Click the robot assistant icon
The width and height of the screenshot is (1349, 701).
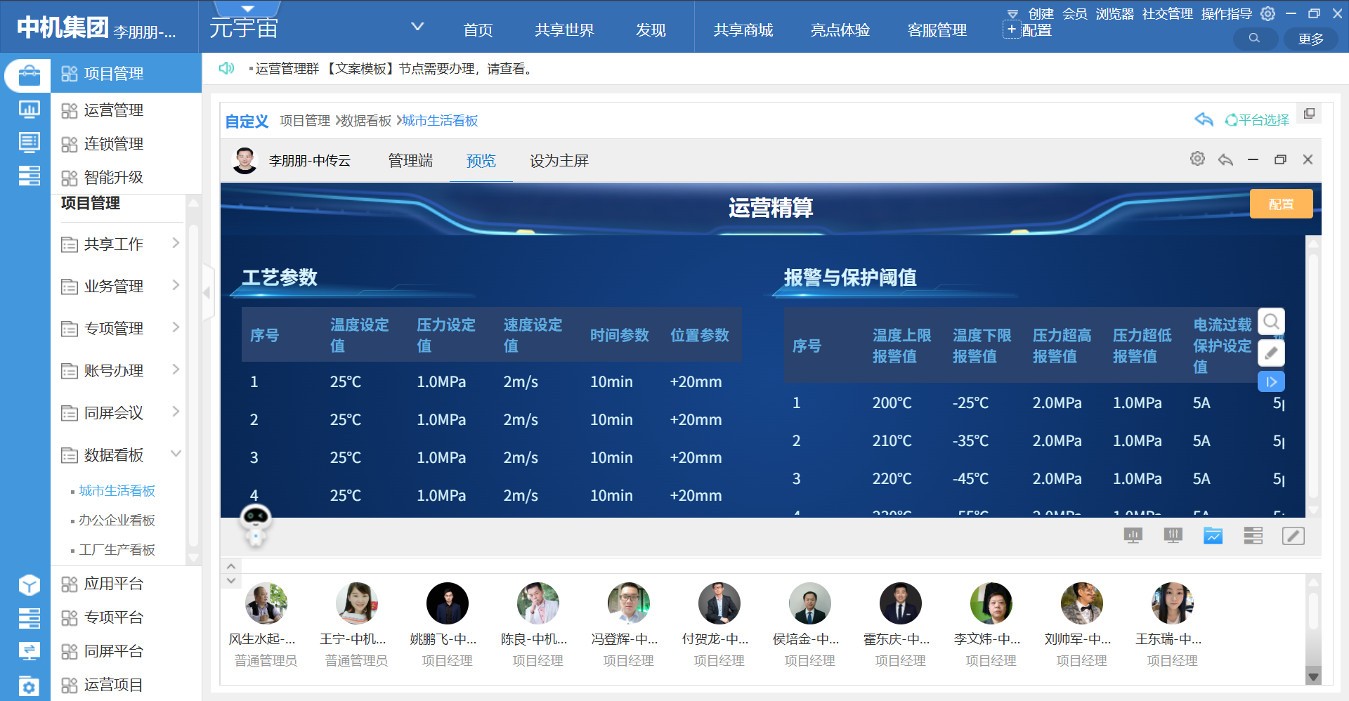tap(255, 524)
